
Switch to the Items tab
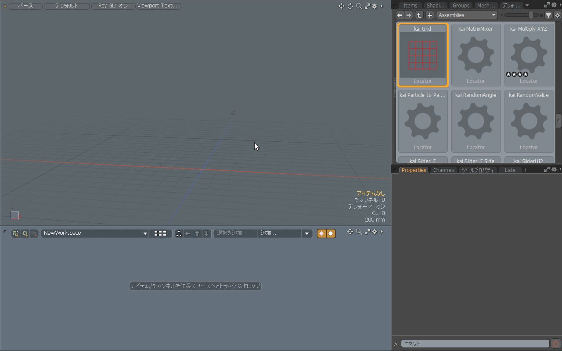[x=410, y=5]
